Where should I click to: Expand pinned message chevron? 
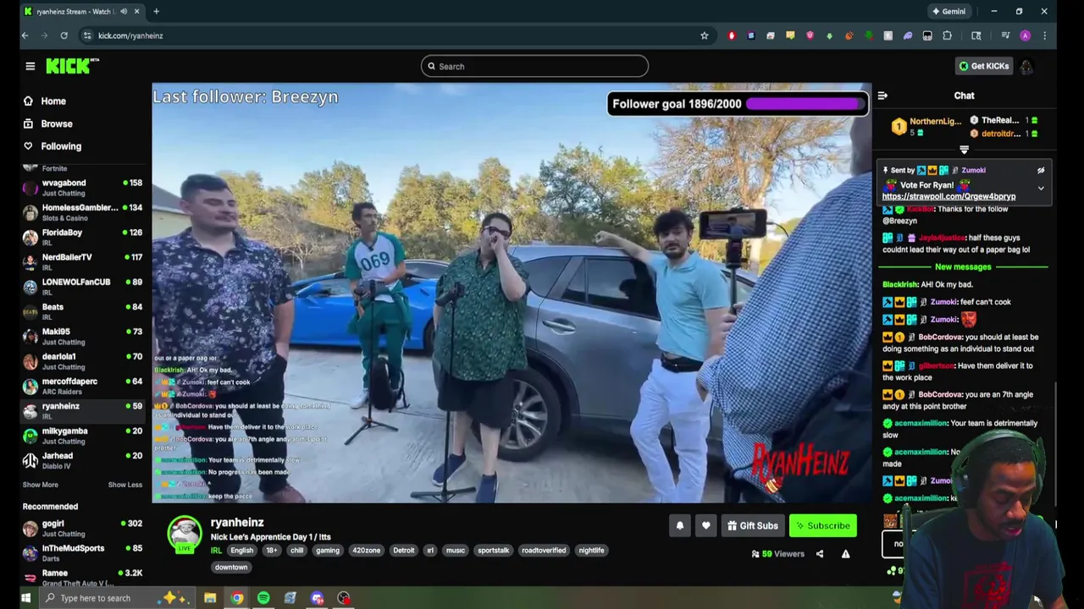click(1041, 188)
